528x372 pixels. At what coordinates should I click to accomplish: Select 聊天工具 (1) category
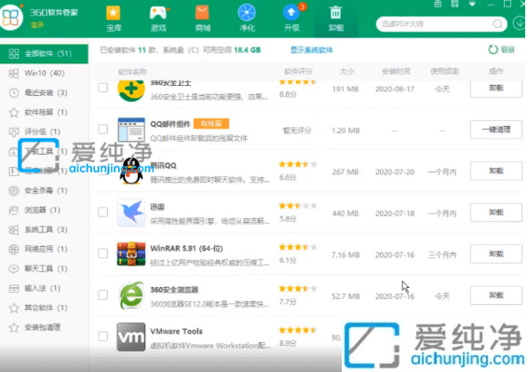[x=44, y=269]
